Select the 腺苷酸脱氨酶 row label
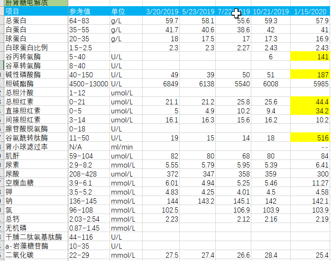This screenshot has height=261, width=331. click(x=27, y=129)
